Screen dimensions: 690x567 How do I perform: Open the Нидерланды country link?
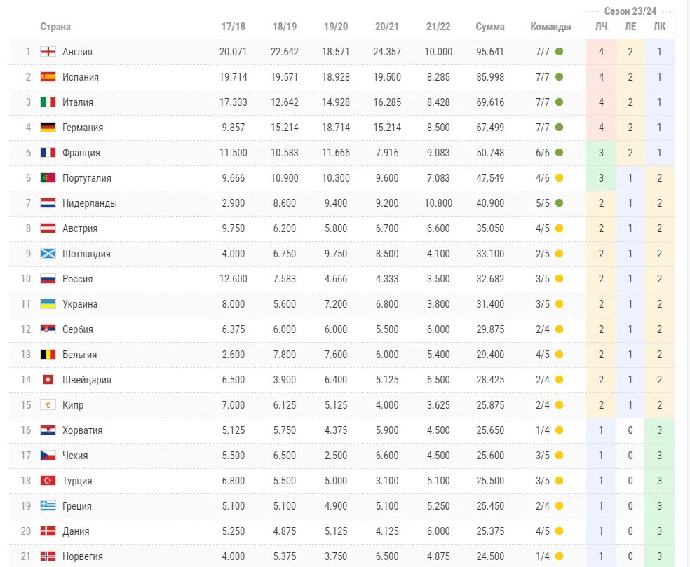click(x=89, y=203)
